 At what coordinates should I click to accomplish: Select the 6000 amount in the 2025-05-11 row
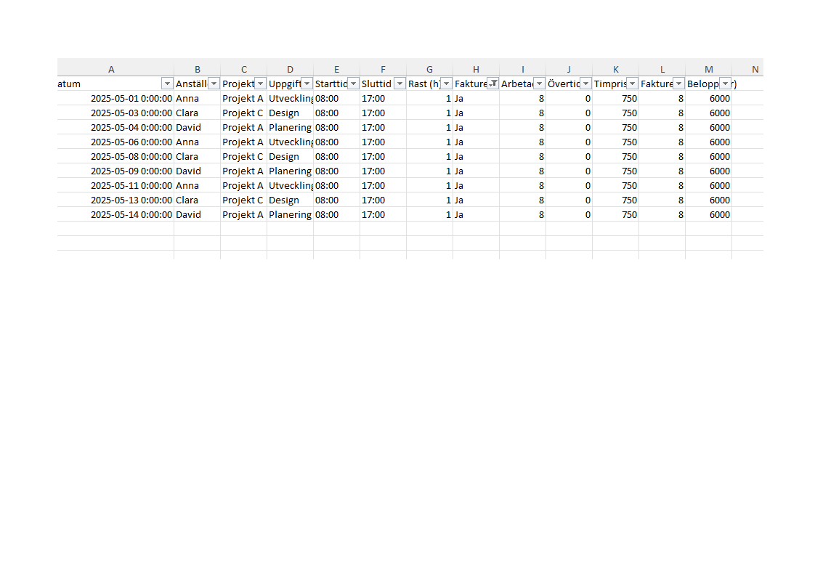(719, 185)
